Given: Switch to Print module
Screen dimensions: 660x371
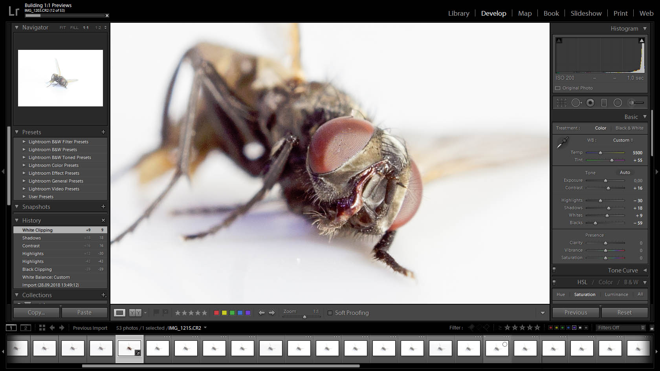Looking at the screenshot, I should [x=621, y=13].
